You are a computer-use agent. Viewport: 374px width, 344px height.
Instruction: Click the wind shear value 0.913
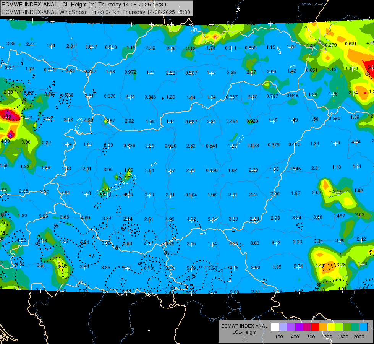(50, 70)
